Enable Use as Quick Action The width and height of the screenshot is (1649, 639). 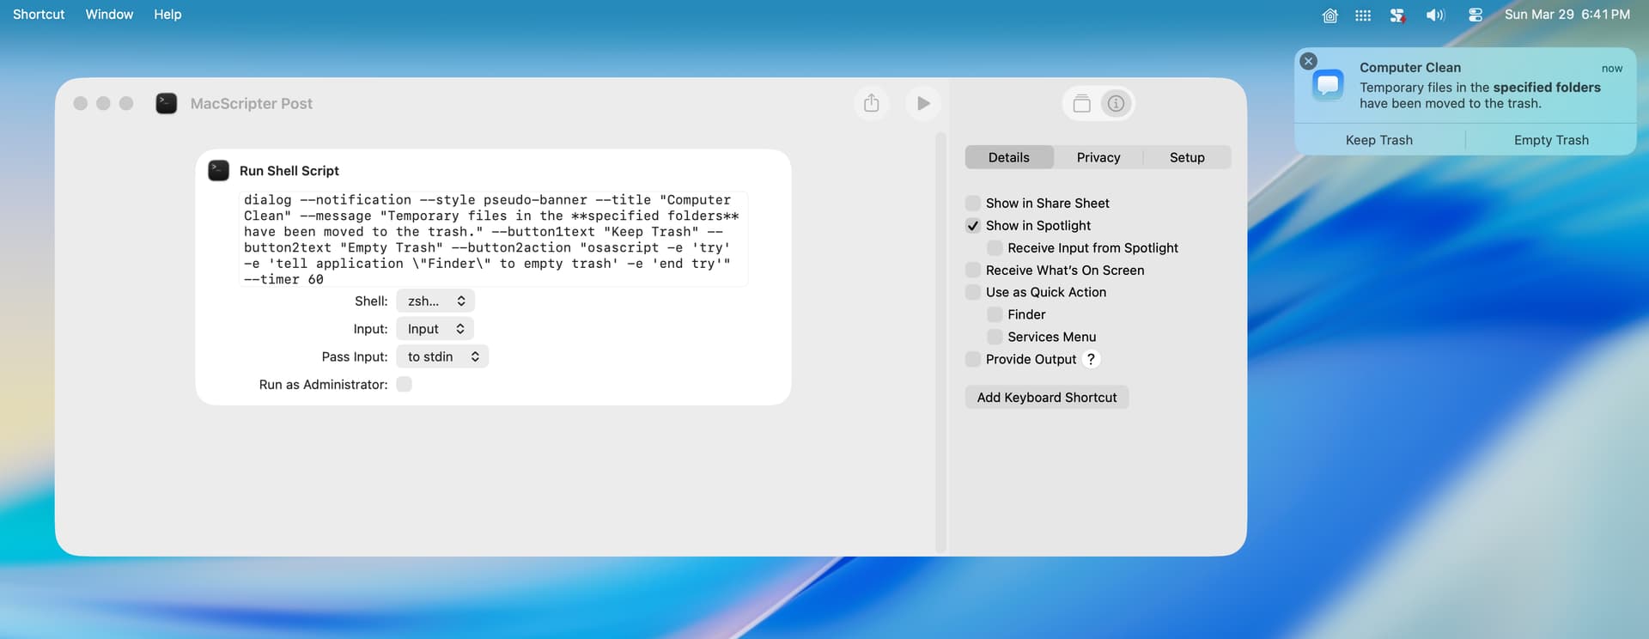[x=973, y=293]
